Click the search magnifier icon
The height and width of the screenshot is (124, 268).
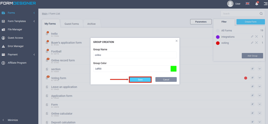(x=261, y=14)
